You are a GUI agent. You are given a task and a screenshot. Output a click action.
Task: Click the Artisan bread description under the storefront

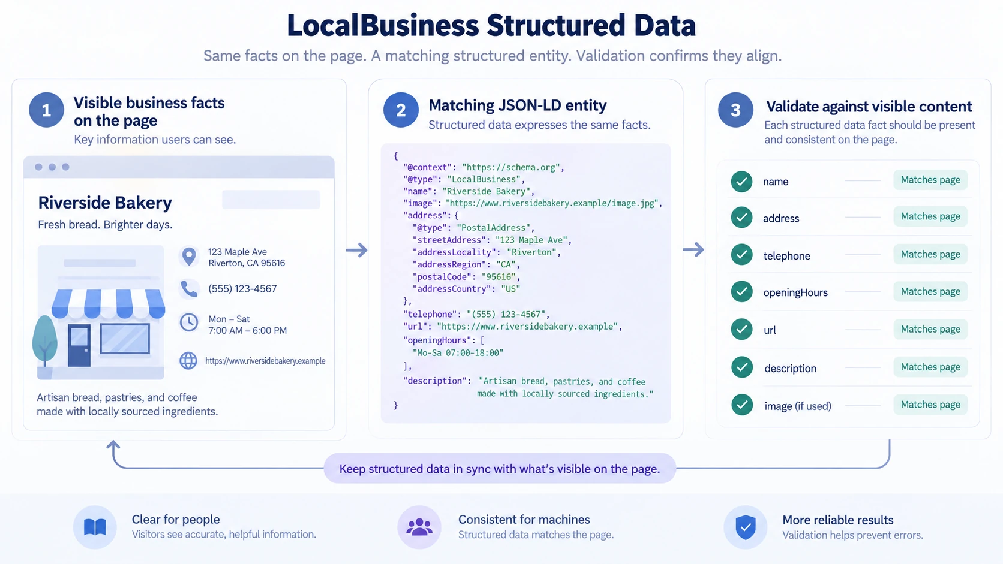127,405
